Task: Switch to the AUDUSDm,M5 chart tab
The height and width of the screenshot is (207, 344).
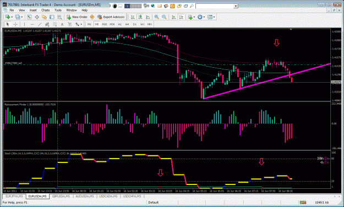Action: (84, 196)
